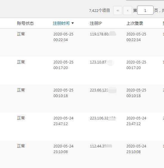Image resolution: width=164 pixels, height=168 pixels.
Task: Click the 7,422个项目 item count text
Action: tap(99, 10)
